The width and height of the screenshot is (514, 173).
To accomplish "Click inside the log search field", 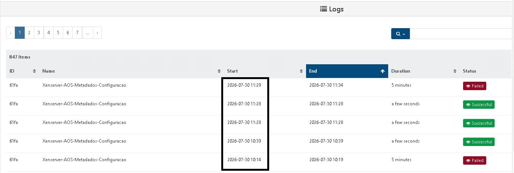I will point(462,33).
